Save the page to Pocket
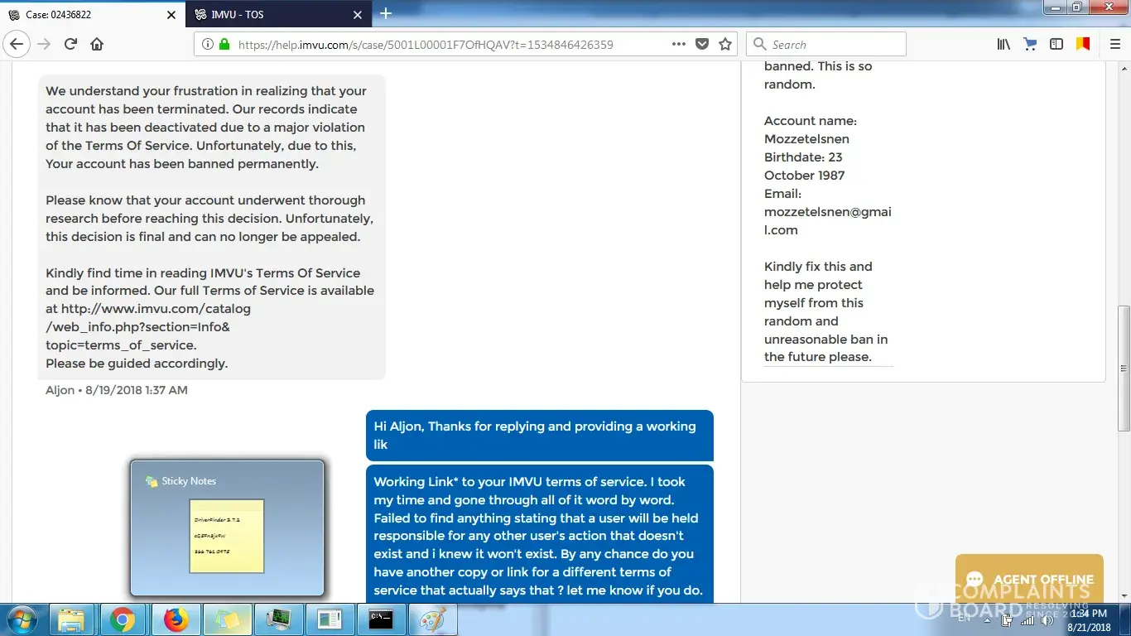1131x636 pixels. tap(702, 44)
